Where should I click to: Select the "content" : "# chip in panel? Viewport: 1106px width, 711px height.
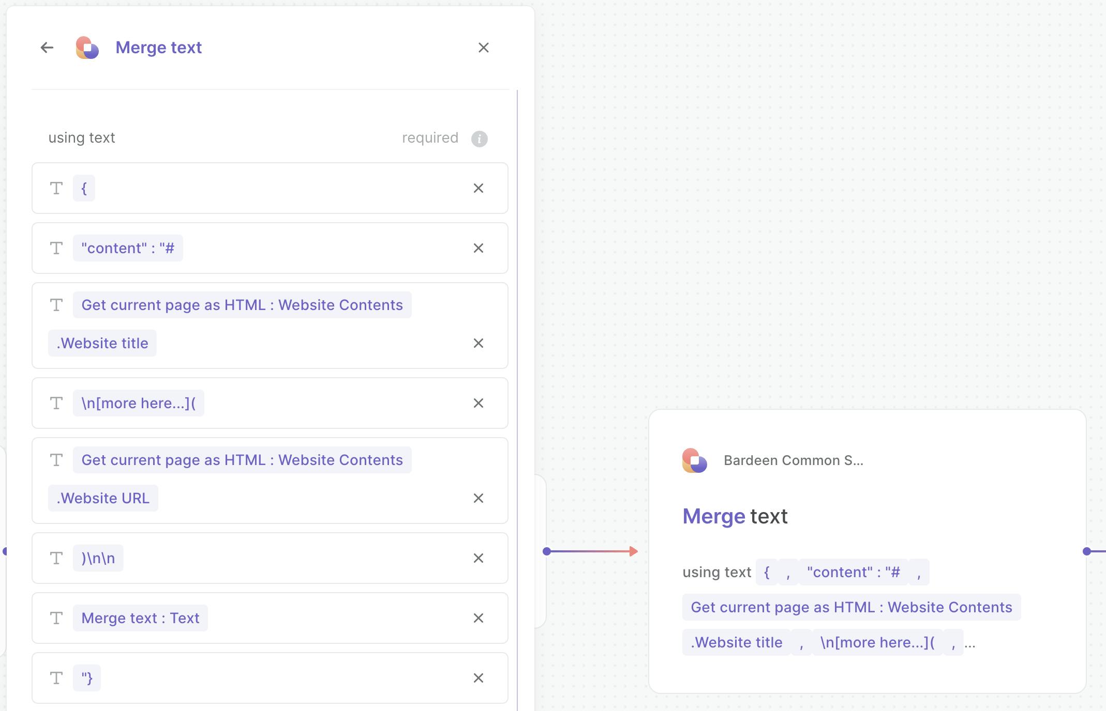(128, 248)
